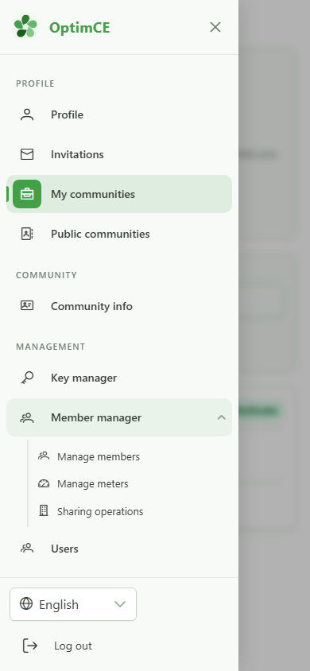Click the Member manager people icon
Viewport: 310px width, 671px height.
pyautogui.click(x=27, y=417)
